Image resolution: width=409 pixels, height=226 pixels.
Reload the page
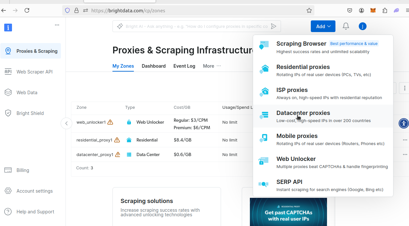point(27,10)
